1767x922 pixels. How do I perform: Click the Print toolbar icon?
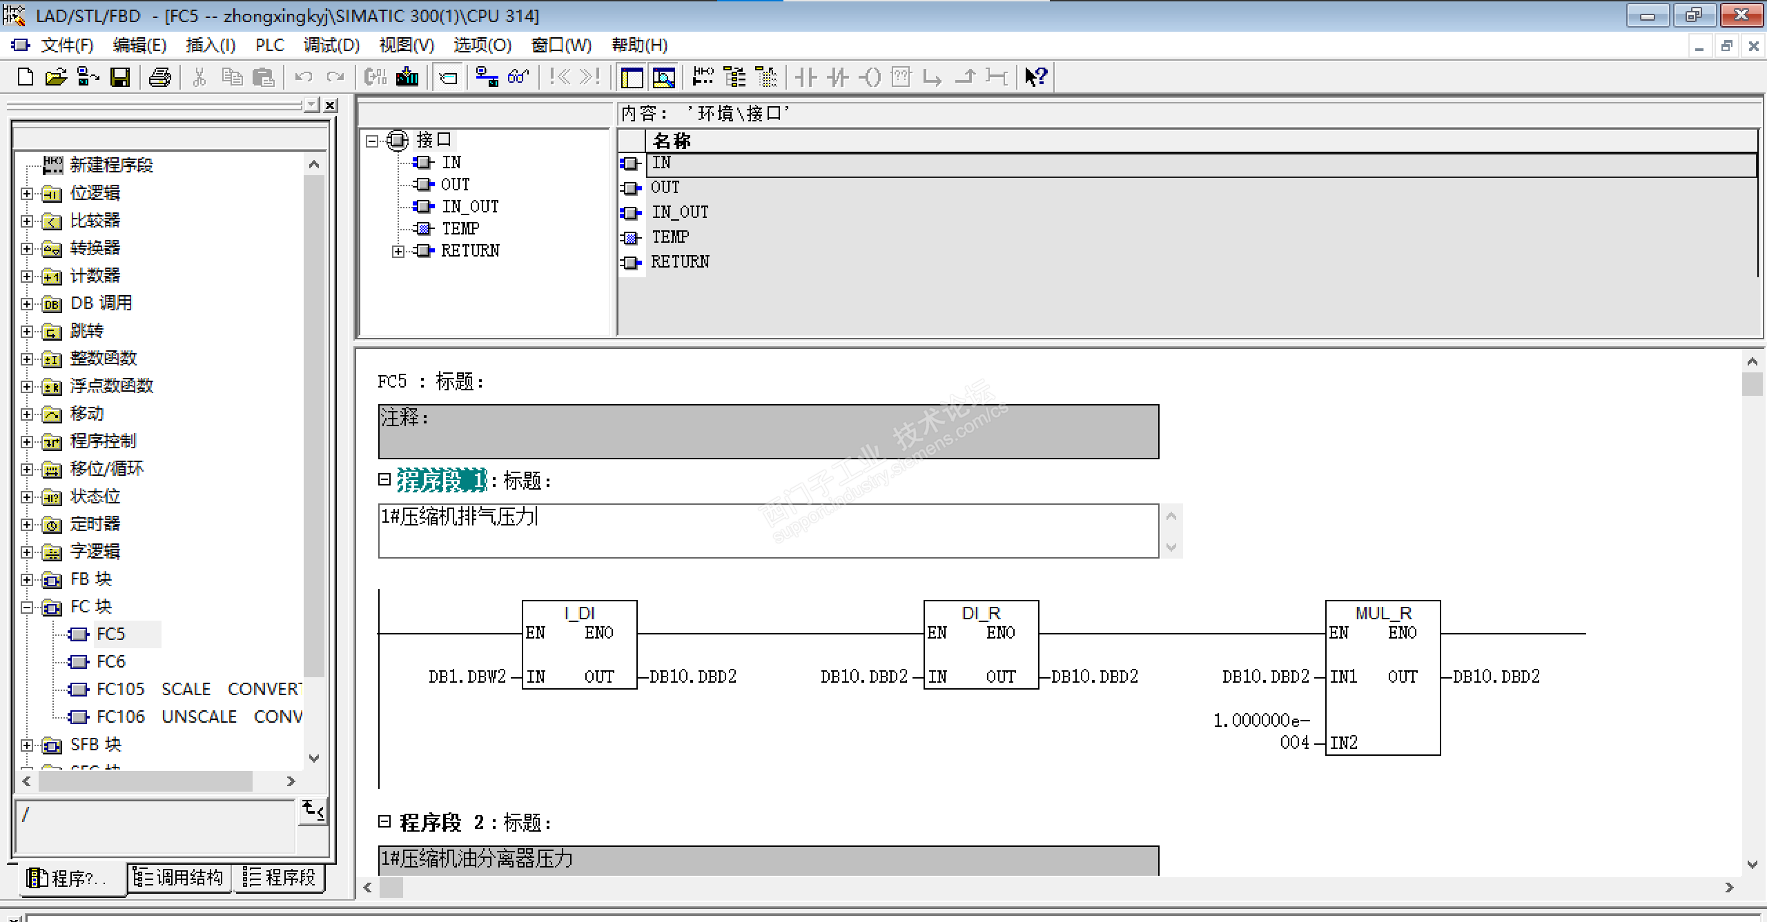tap(159, 77)
